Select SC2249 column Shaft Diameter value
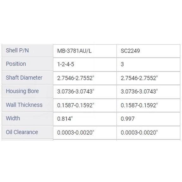 [148, 78]
